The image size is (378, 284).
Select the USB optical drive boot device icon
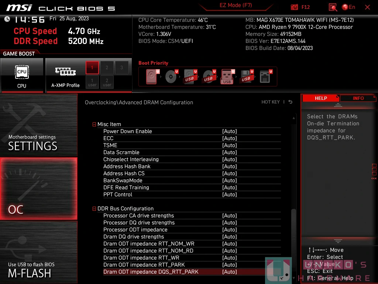[x=209, y=77]
